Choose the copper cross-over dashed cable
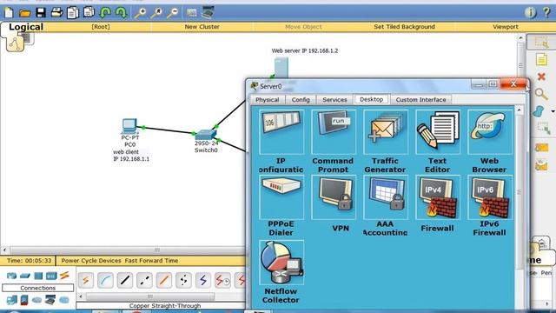The width and height of the screenshot is (556, 313). tap(144, 280)
